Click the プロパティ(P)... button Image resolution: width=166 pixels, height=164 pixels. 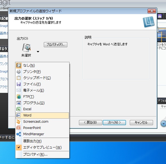55,45
